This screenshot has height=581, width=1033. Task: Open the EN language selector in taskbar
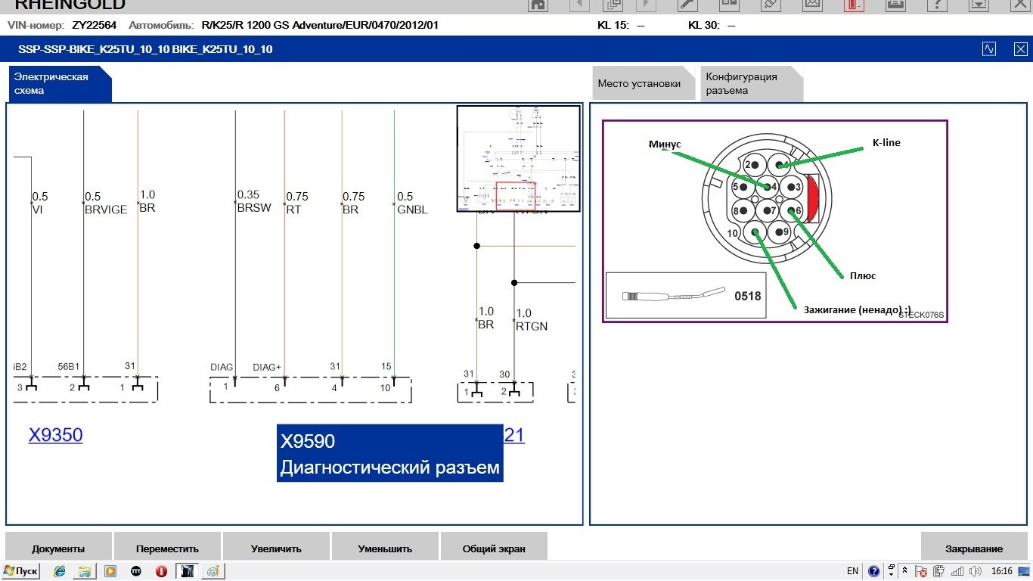852,571
